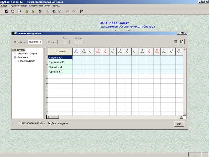Image resolution: width=209 pixels, height=157 pixels.
Task: Expand the Производство group node
Action: (x=15, y=61)
